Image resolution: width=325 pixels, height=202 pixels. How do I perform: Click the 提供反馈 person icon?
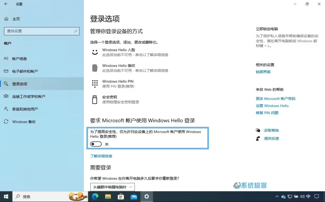pos(258,139)
